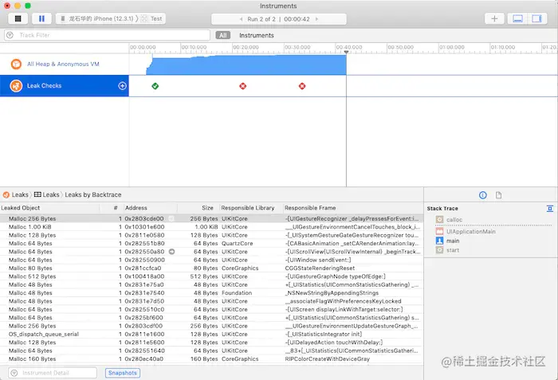Click the Leak Checks instrument icon
The image size is (558, 380).
pyautogui.click(x=16, y=86)
